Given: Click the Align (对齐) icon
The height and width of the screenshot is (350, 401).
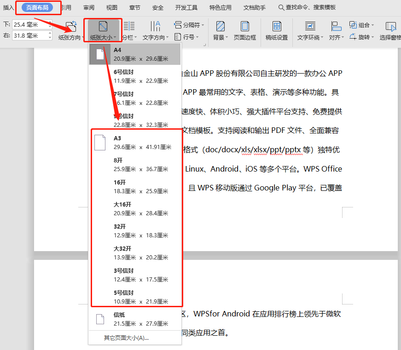Looking at the screenshot, I should click(336, 27).
